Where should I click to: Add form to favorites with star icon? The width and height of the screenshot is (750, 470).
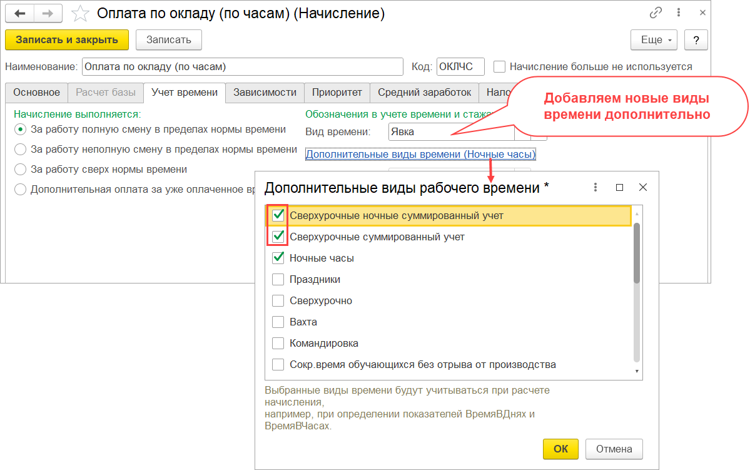click(x=80, y=13)
